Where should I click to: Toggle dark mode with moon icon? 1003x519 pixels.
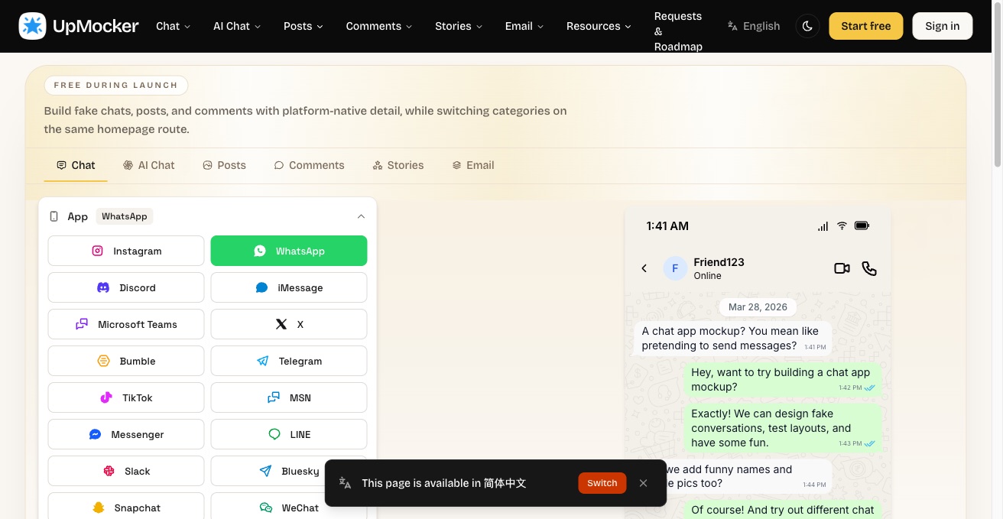pyautogui.click(x=807, y=26)
